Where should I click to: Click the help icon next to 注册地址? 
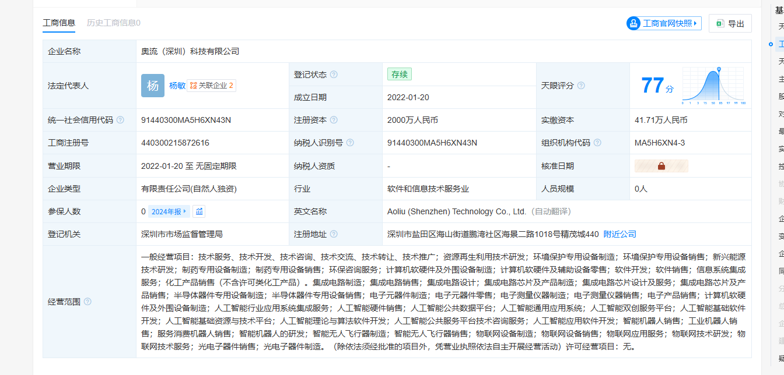point(334,234)
